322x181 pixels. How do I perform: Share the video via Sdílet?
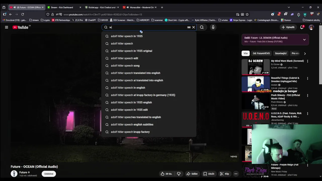click(x=192, y=174)
